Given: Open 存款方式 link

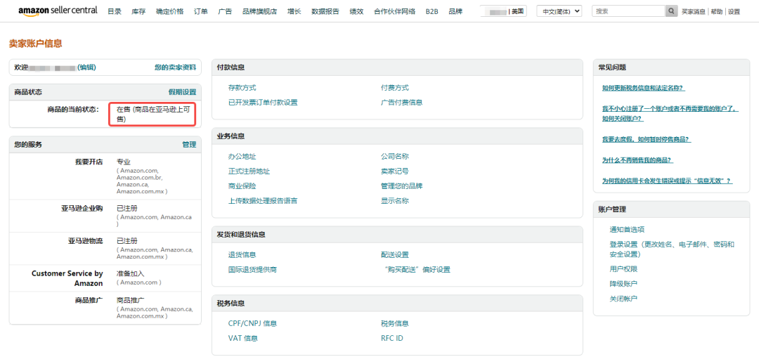Looking at the screenshot, I should point(242,88).
